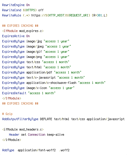Click the image/x-icon expiry line
This screenshot has width=127, height=155.
pyautogui.click(x=38, y=88)
